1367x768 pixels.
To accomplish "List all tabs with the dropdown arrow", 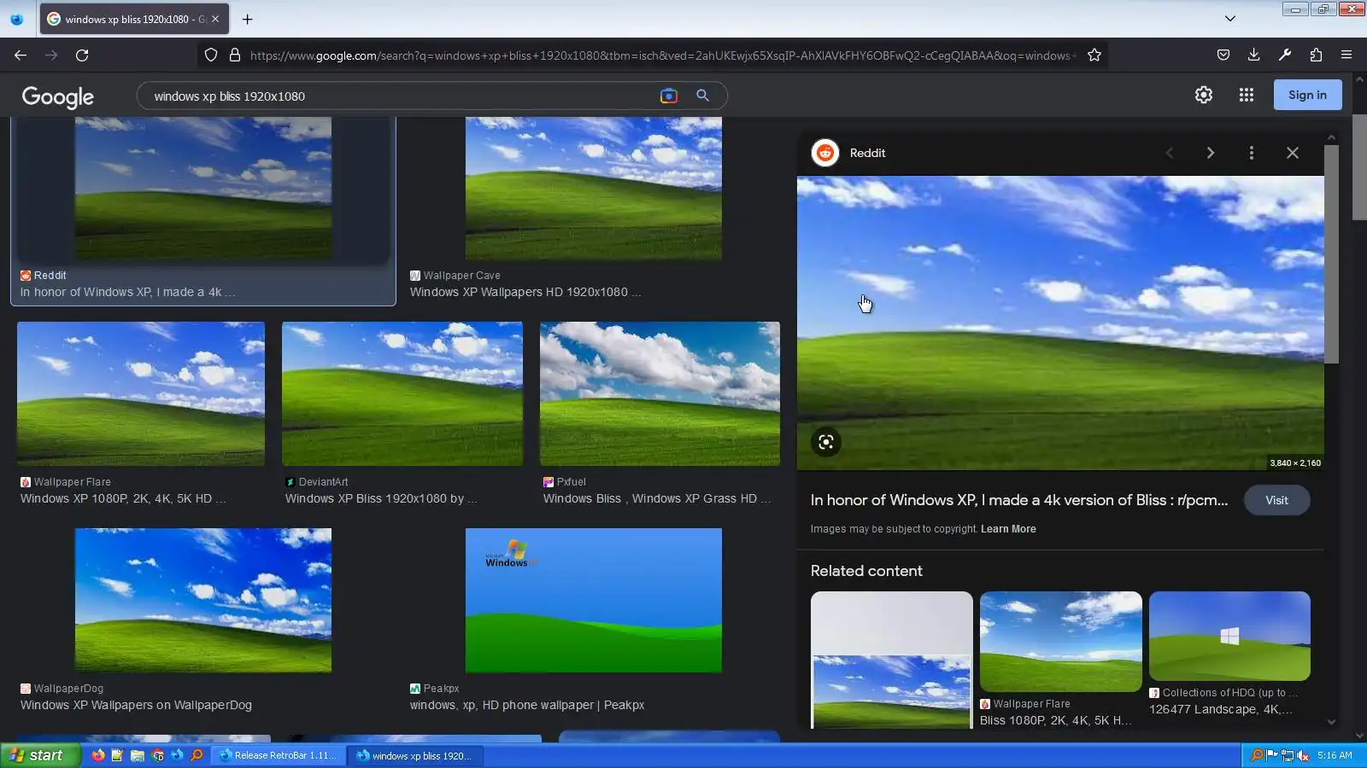I will [1230, 19].
